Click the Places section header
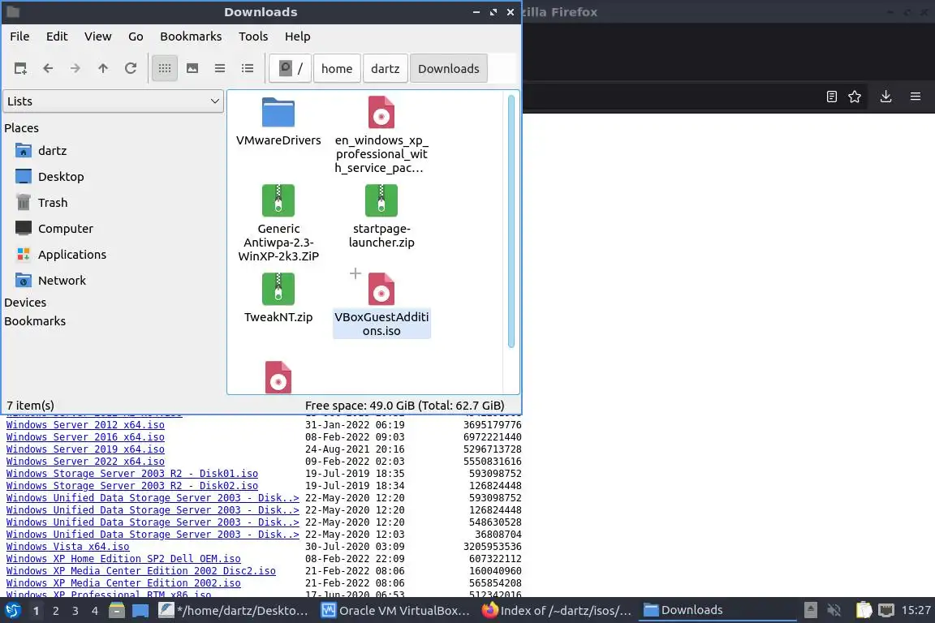Viewport: 935px width, 623px height. (21, 128)
